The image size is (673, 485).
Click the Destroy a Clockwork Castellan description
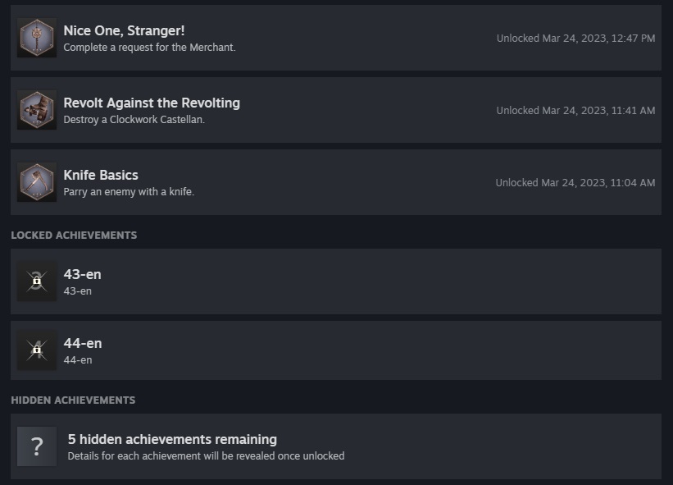point(134,120)
